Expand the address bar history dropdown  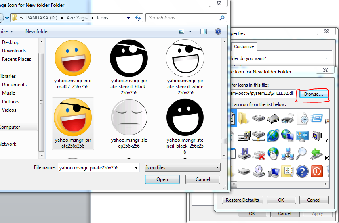coord(128,18)
